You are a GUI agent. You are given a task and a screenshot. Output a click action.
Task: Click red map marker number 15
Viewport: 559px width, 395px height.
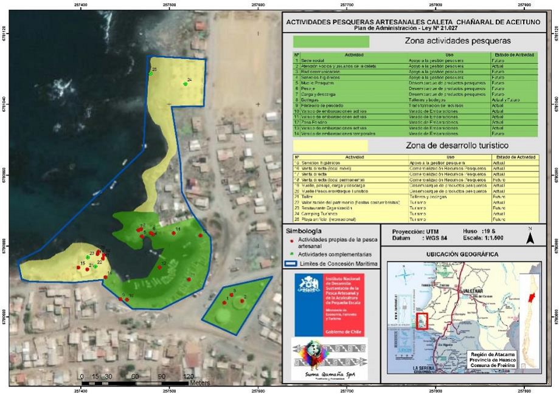(x=78, y=267)
